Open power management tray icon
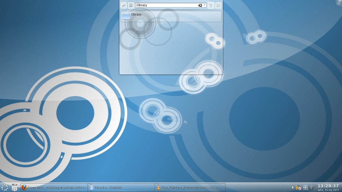The width and height of the screenshot is (342, 192). tap(298, 188)
